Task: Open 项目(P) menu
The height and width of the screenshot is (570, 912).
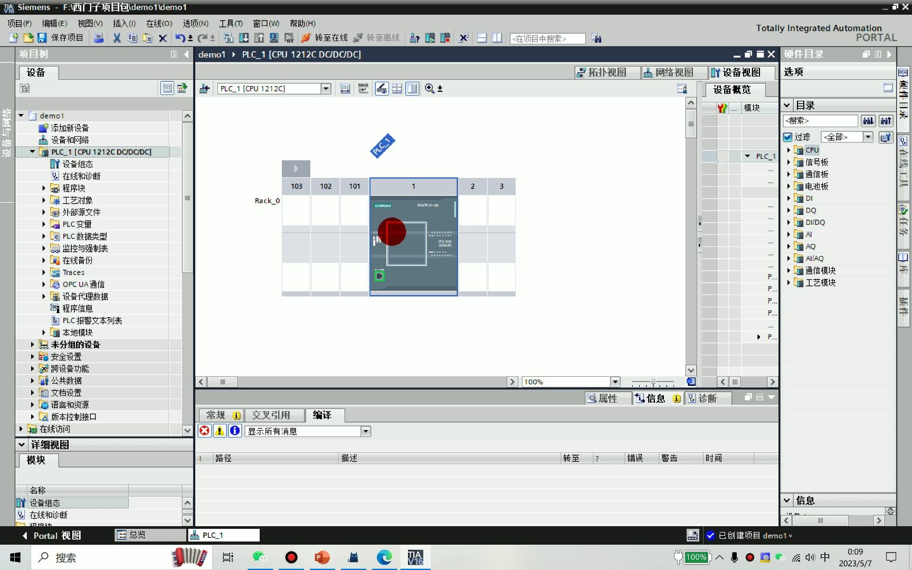Action: coord(20,23)
